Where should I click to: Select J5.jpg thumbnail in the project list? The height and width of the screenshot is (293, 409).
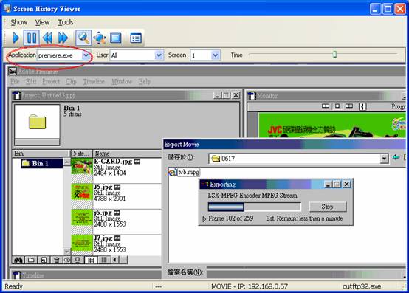pos(82,192)
